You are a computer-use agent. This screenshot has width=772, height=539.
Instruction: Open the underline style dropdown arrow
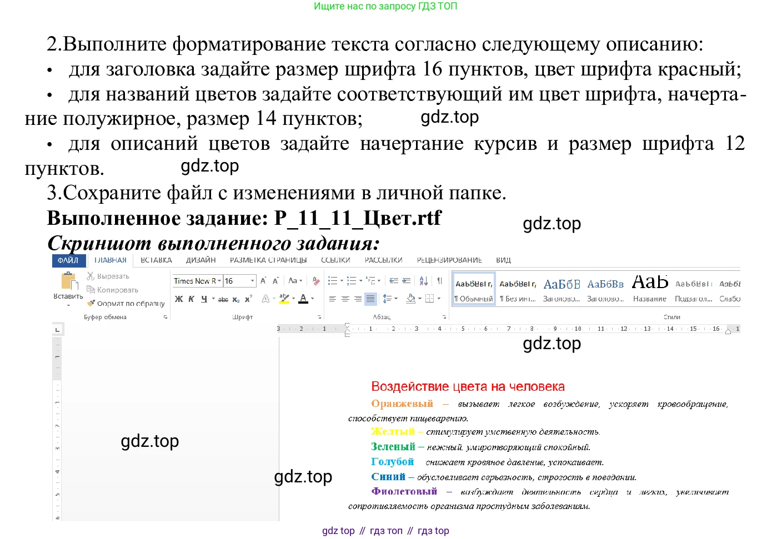coord(213,299)
